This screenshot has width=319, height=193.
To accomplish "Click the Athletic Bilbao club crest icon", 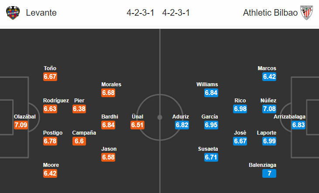I will point(307,13).
